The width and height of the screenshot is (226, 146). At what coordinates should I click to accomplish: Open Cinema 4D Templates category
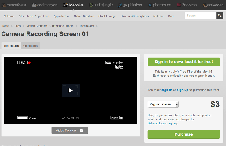(x=134, y=16)
